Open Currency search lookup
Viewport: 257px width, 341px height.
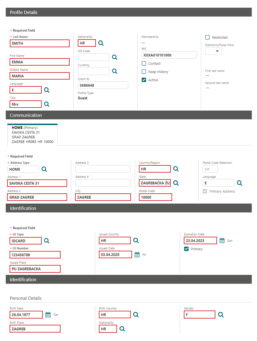pyautogui.click(x=115, y=71)
